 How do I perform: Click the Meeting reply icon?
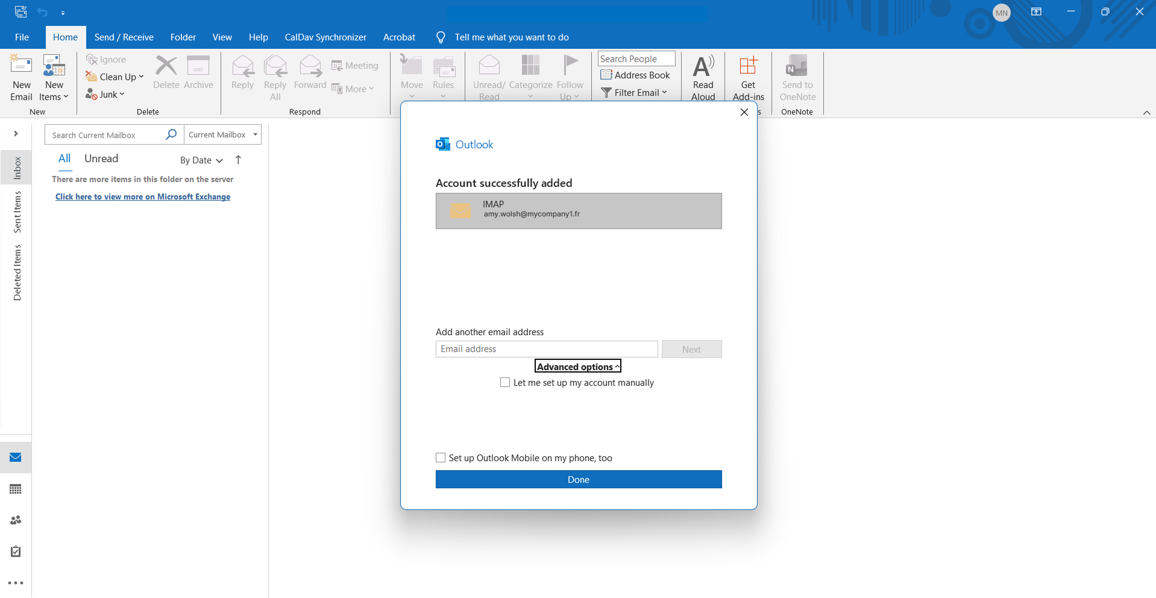pyautogui.click(x=337, y=66)
